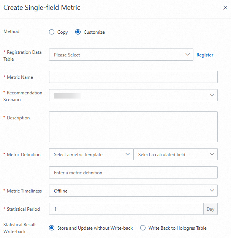Click the chevron arrow in Metric Timeliness
Screen dimensions: 231x238
tap(212, 191)
